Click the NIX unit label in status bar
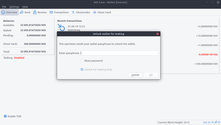Screen dimensions: 221x125 pos(205,122)
